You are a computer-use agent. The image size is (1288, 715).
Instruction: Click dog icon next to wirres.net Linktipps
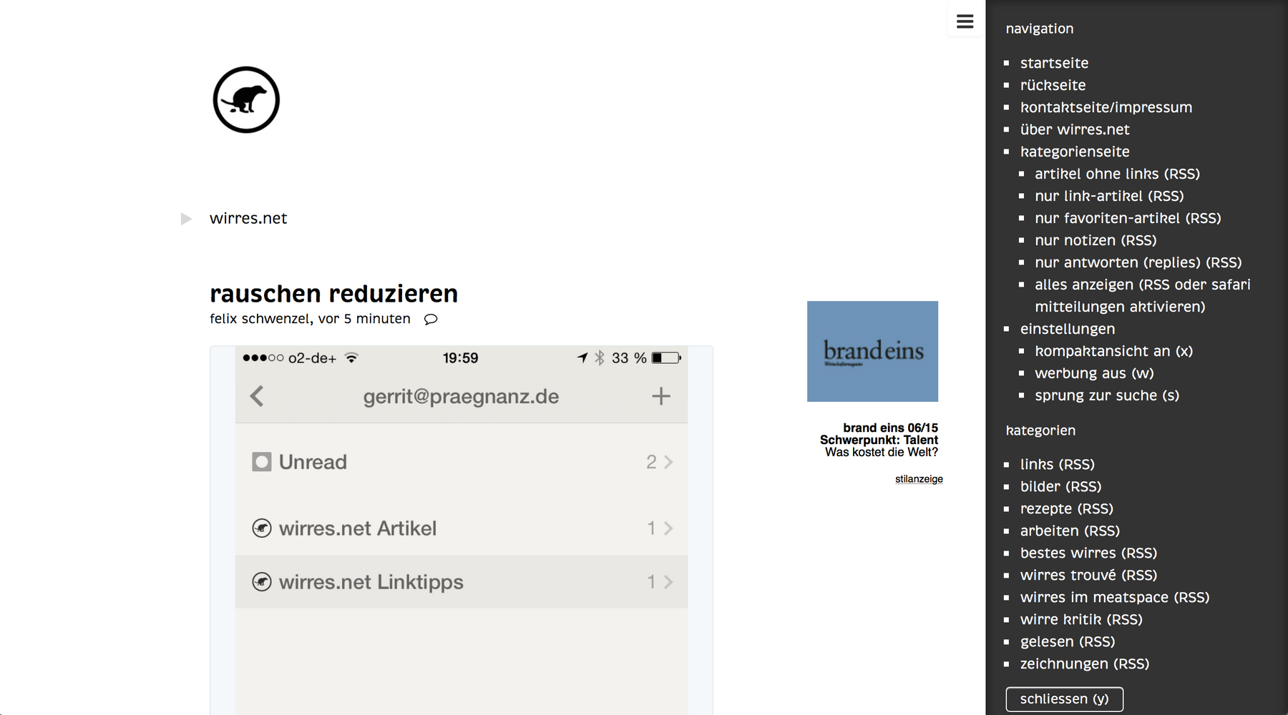262,582
